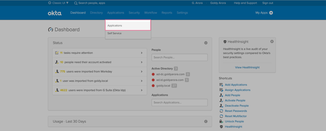Open the G. Arora account link
The image size is (326, 131).
point(197,3)
